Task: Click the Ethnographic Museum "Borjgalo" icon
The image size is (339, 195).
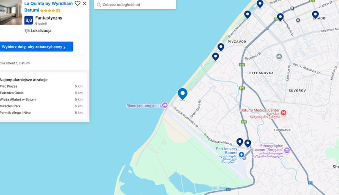Action: [x=287, y=150]
